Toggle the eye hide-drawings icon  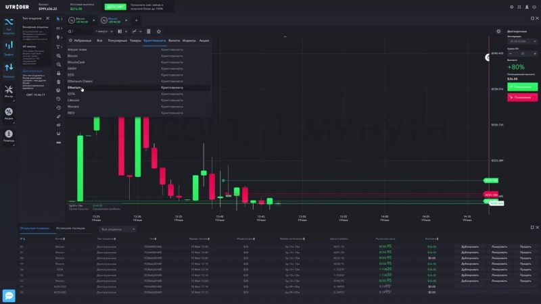[x=58, y=125]
